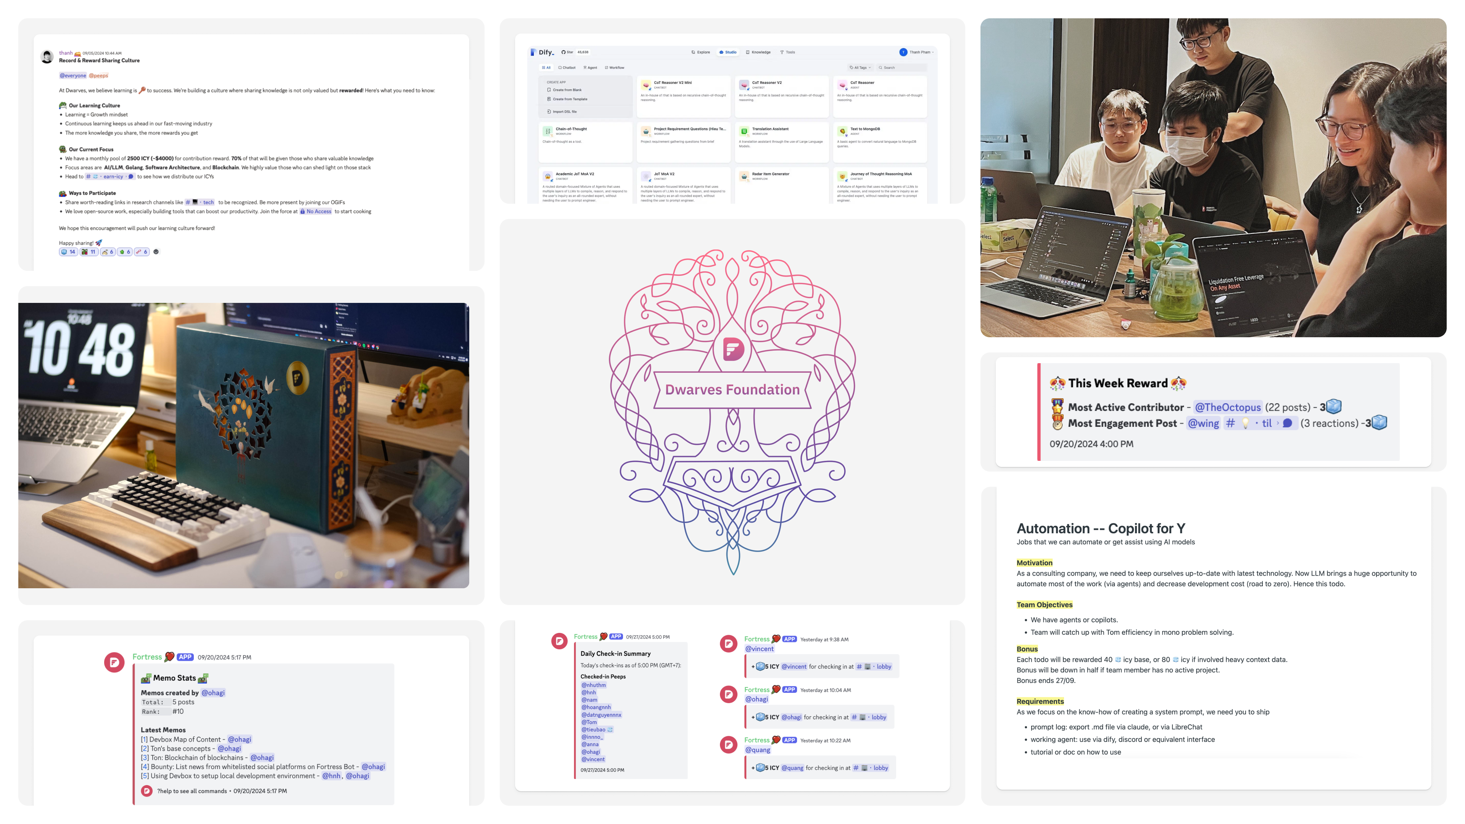Image resolution: width=1465 pixels, height=824 pixels.
Task: Open the Translation Assistant app icon
Action: 744,131
